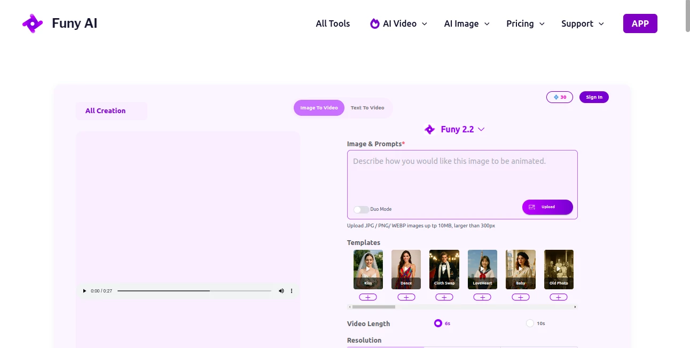Select the LoveHeart template thumbnail
Viewport: 690px width, 348px height.
click(482, 268)
